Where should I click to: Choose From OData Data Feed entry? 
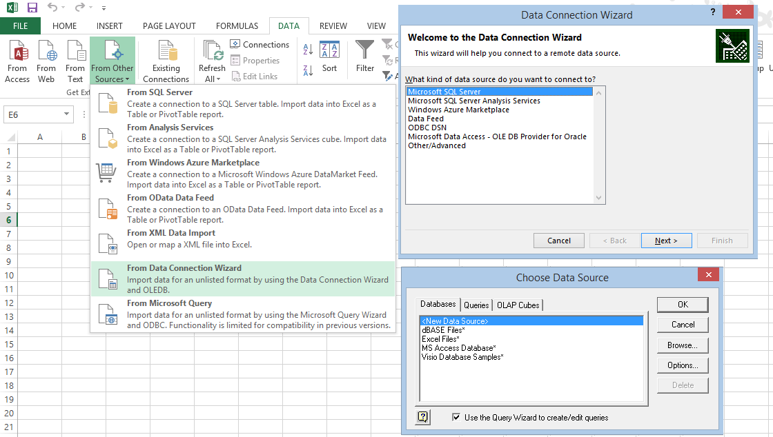click(243, 209)
